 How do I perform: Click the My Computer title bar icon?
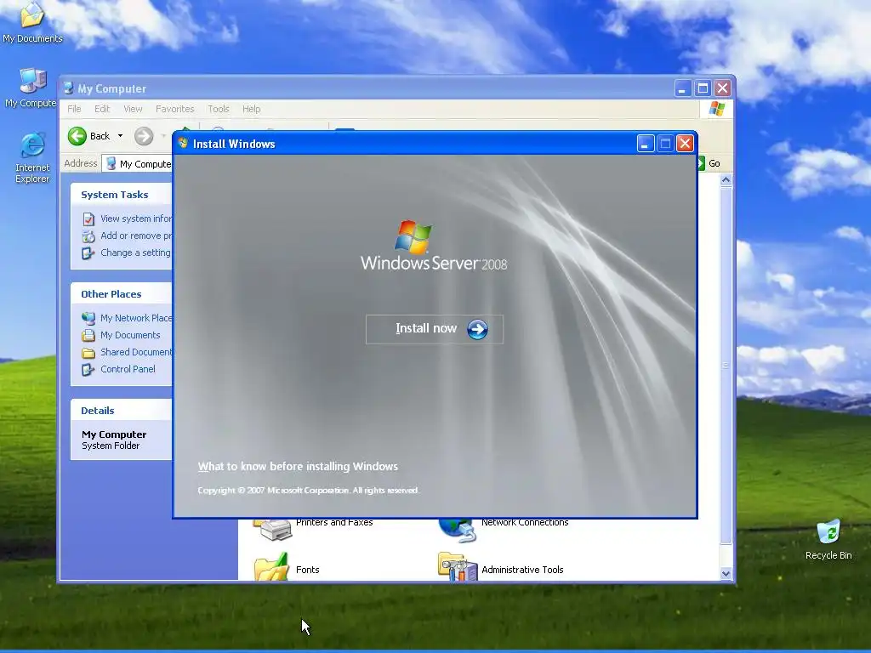[68, 88]
